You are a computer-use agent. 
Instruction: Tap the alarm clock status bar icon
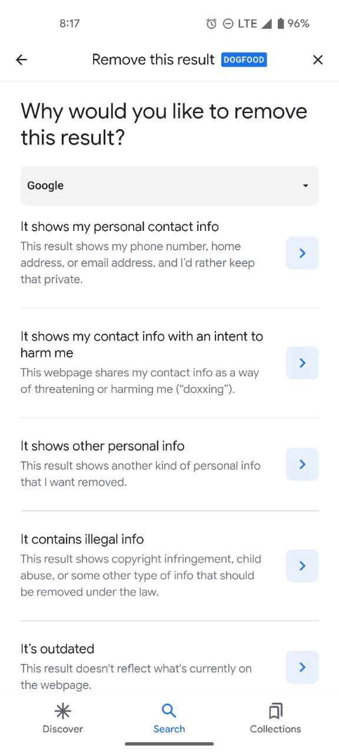[x=210, y=23]
